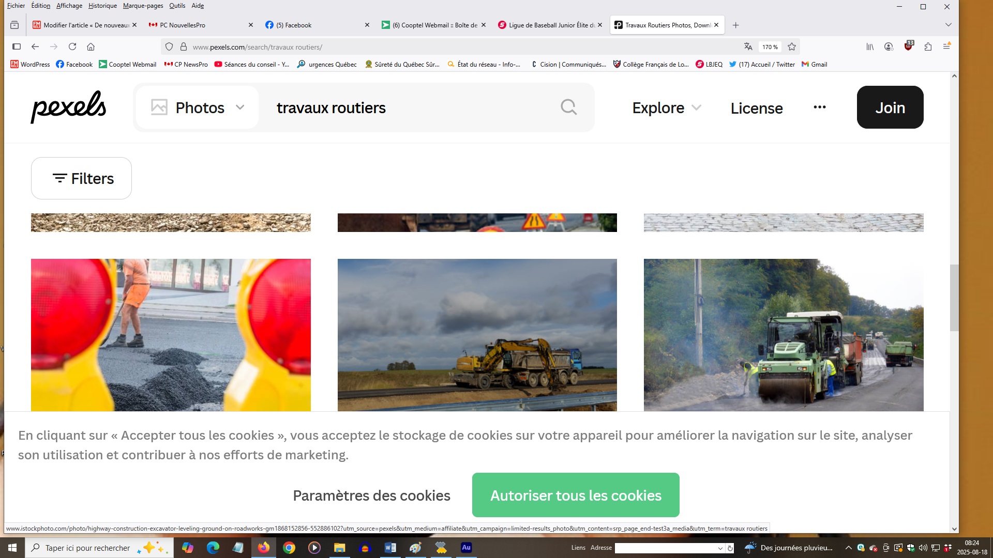This screenshot has height=558, width=993.
Task: Open the Firefox extensions puzzle icon
Action: (928, 47)
